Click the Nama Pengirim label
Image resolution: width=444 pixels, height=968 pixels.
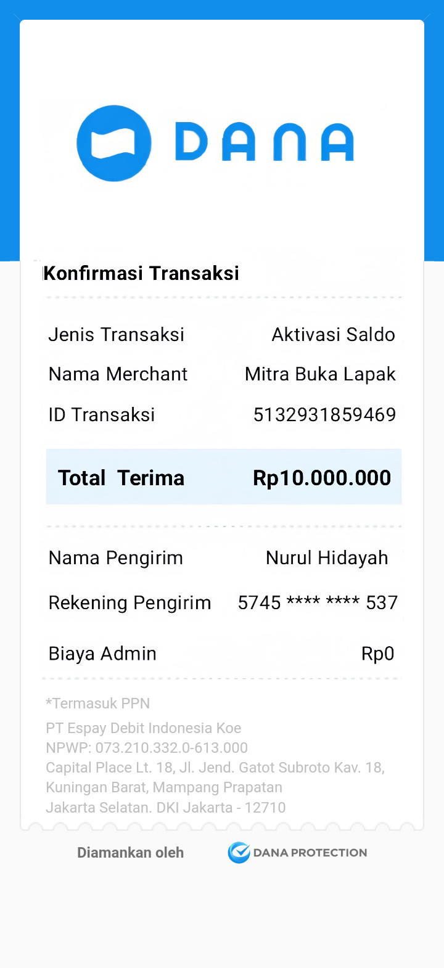[x=116, y=558]
